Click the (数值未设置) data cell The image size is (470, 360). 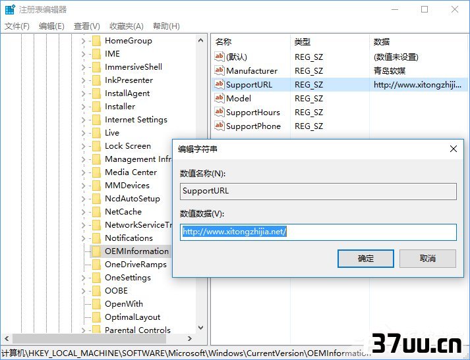click(396, 57)
